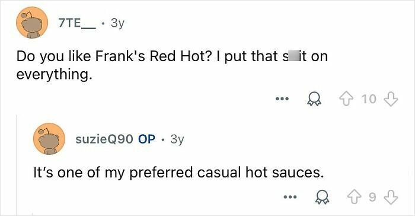Give an award to 7TE__'s comment
This screenshot has height=216, width=415.
point(314,99)
